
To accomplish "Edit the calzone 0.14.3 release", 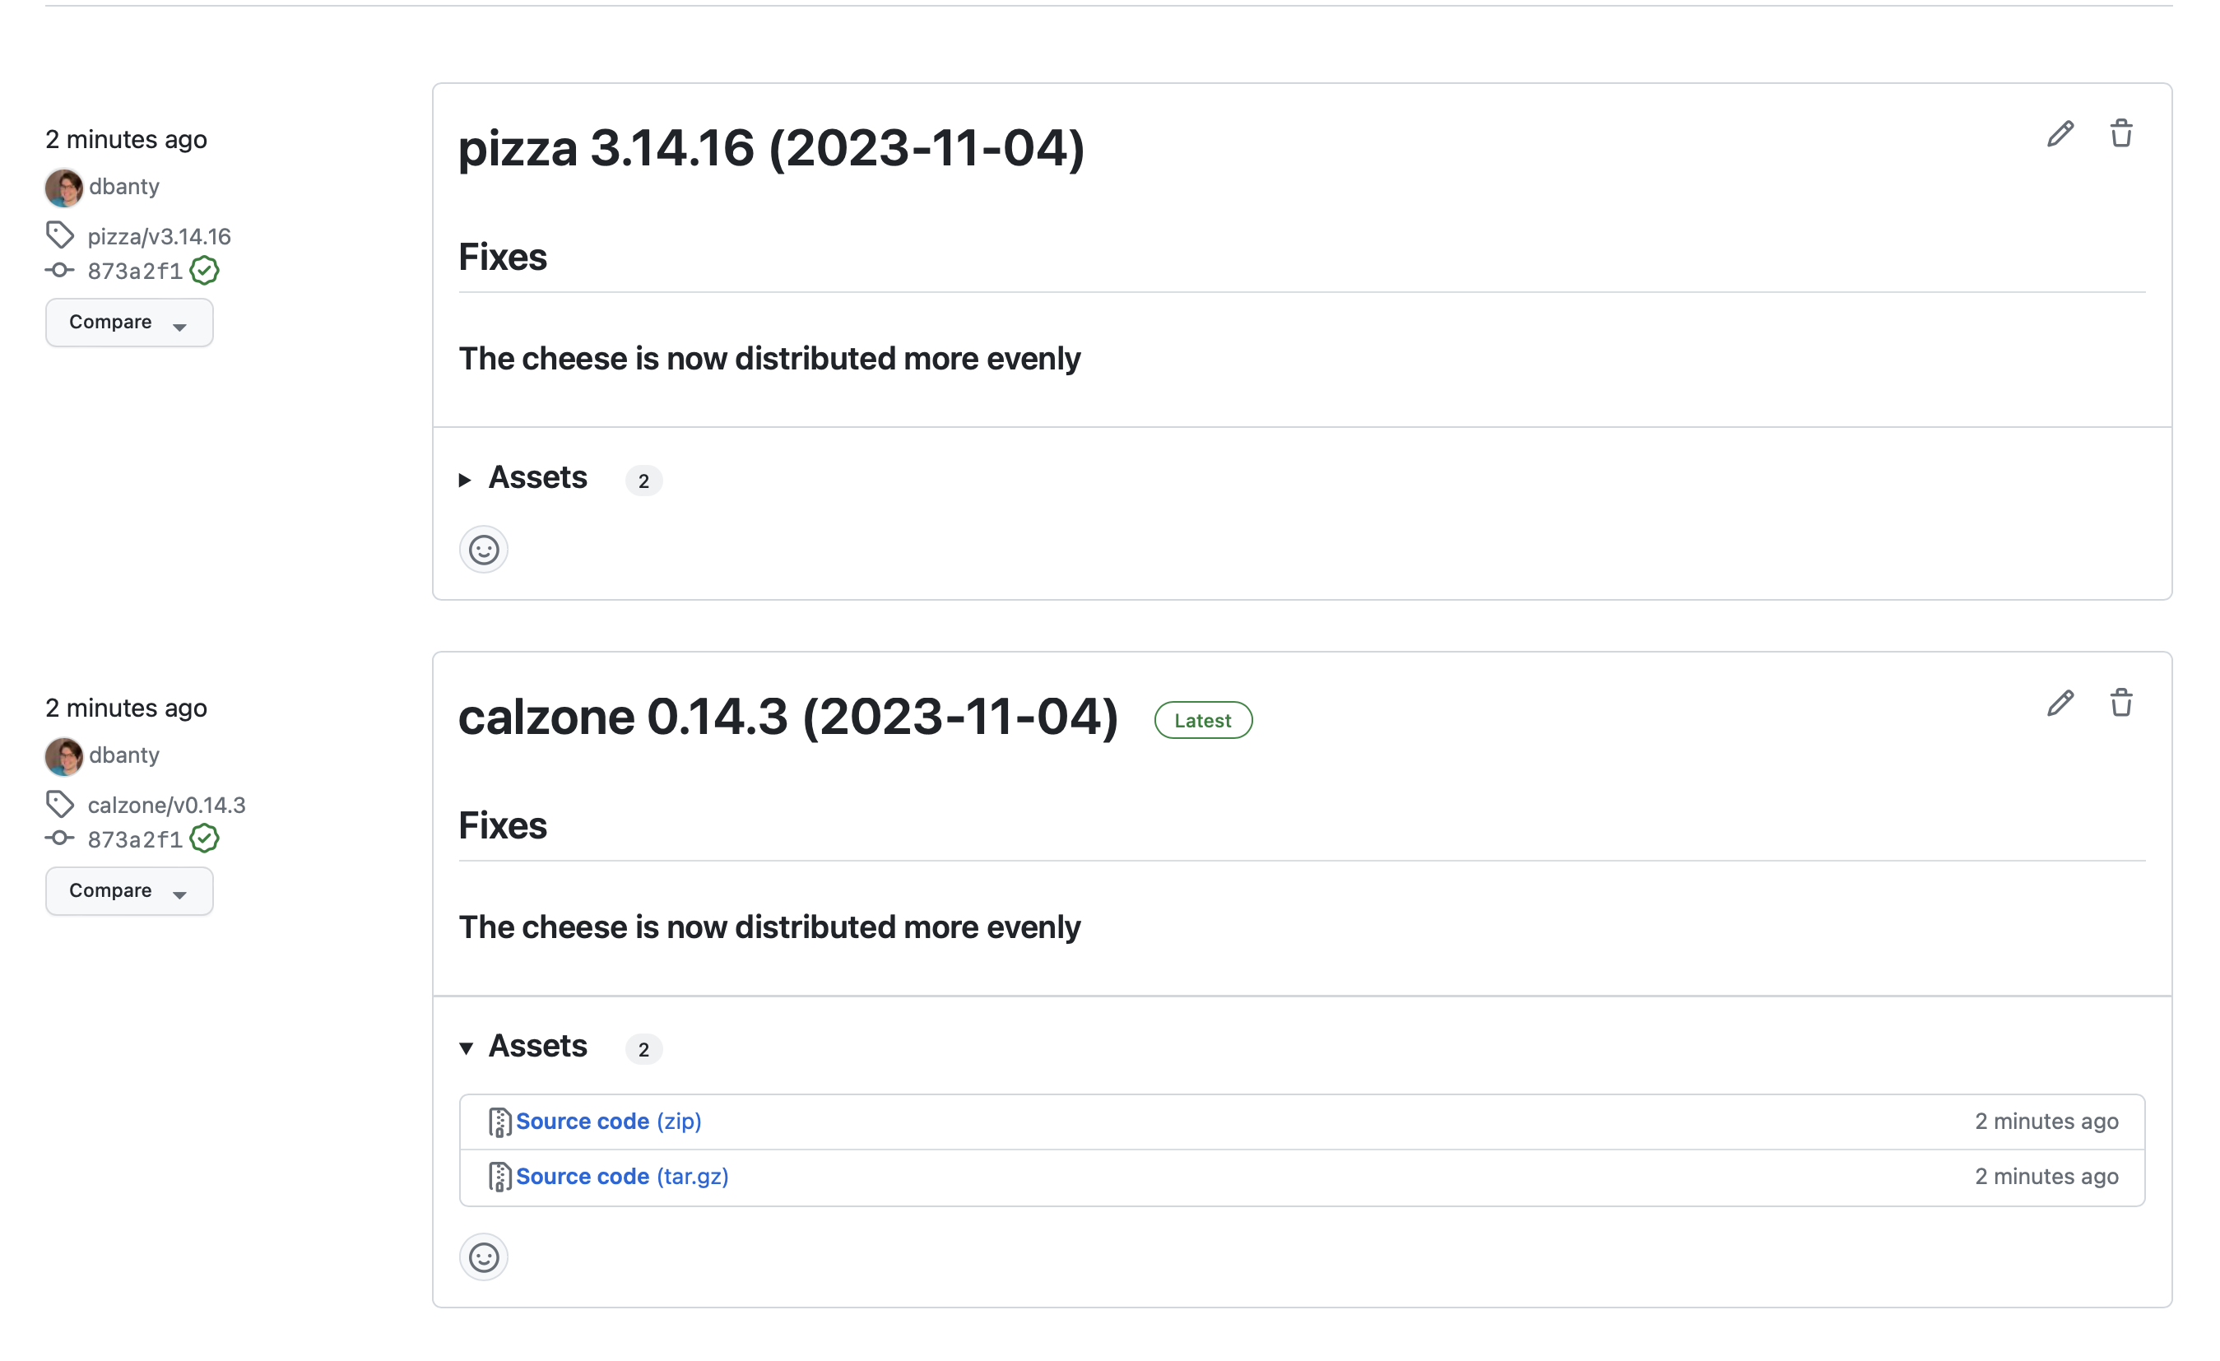I will (2060, 702).
